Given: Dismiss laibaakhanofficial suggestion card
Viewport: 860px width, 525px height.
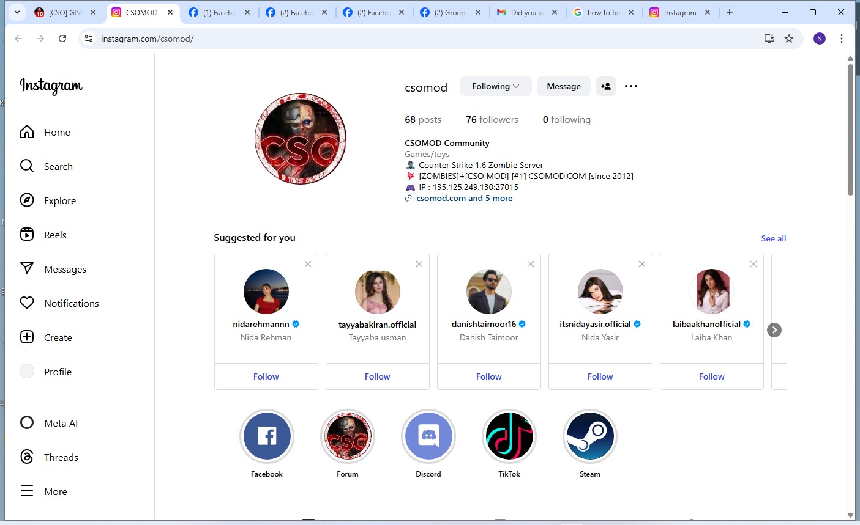Looking at the screenshot, I should [x=753, y=264].
